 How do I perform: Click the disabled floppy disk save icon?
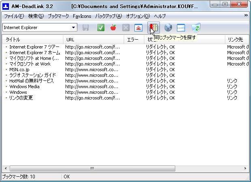tap(86, 28)
